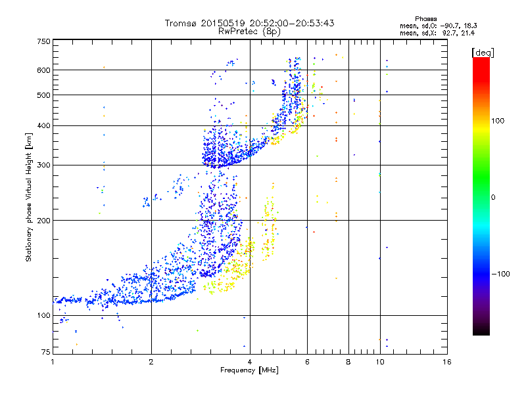
Task: Click the y-axis tick label '750'
Action: coord(43,41)
